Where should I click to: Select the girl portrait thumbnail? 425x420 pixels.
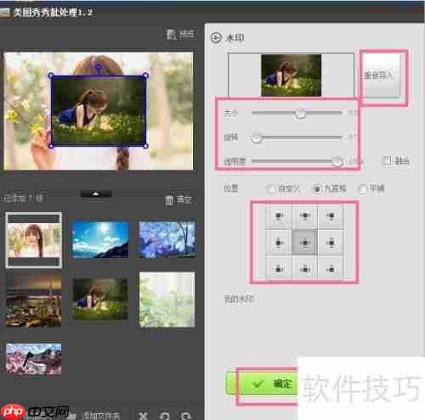click(x=34, y=239)
